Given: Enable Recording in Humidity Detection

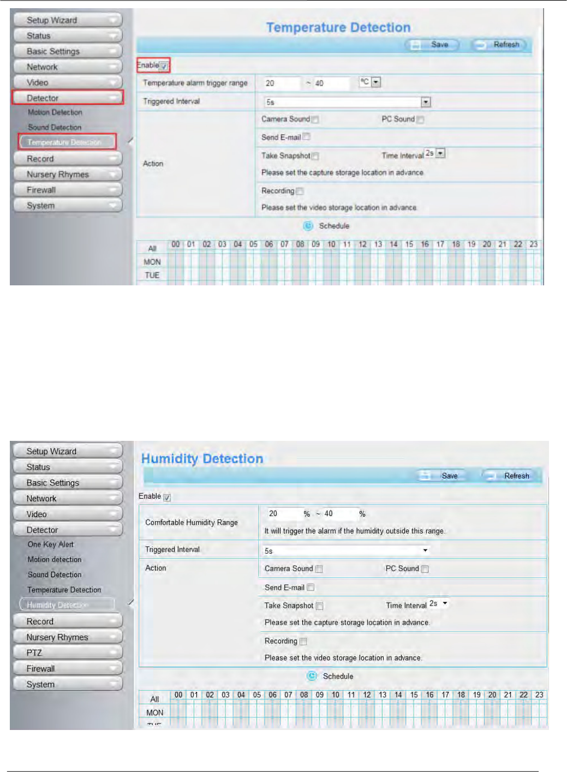Looking at the screenshot, I should tap(303, 642).
